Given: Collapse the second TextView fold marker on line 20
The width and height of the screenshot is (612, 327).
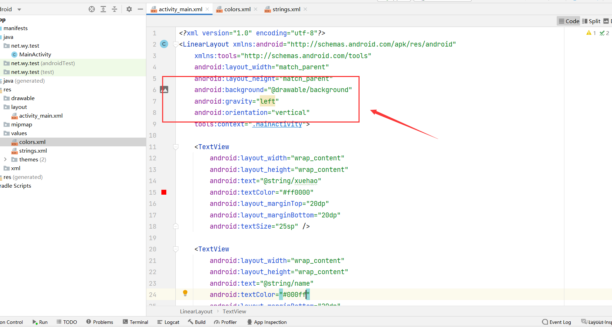Looking at the screenshot, I should coord(176,249).
